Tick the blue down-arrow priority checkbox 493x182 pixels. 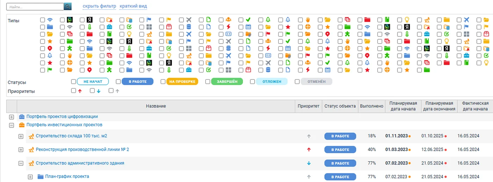pos(92,90)
